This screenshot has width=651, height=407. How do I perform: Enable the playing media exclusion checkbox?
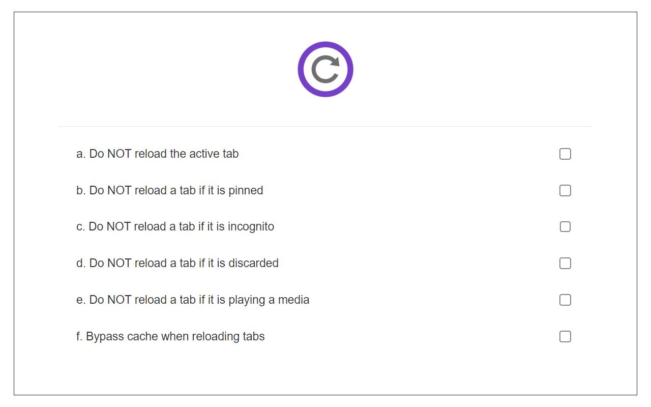coord(565,300)
